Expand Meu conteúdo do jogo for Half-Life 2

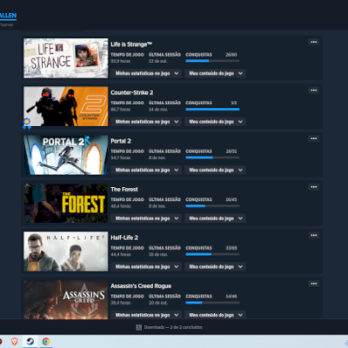(x=215, y=266)
